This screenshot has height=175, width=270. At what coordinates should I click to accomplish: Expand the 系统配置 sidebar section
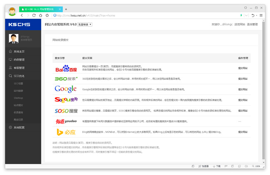click(23, 128)
